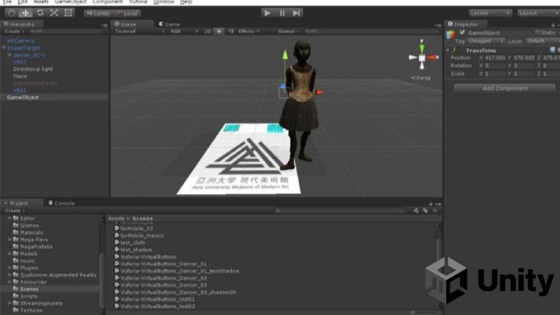Select Vuforia-VirtualButtons_Dancer_02 scene asset
This screenshot has width=560, height=315.
(160, 278)
